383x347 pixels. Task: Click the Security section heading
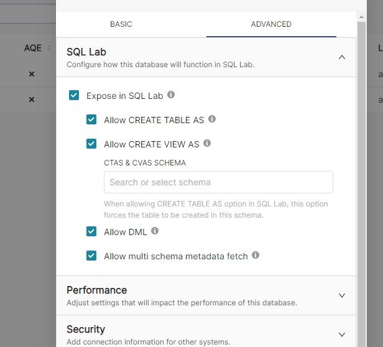[86, 329]
